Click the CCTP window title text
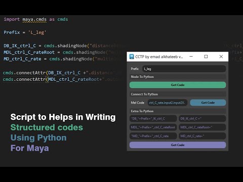The height and width of the screenshot is (182, 243). click(x=159, y=57)
